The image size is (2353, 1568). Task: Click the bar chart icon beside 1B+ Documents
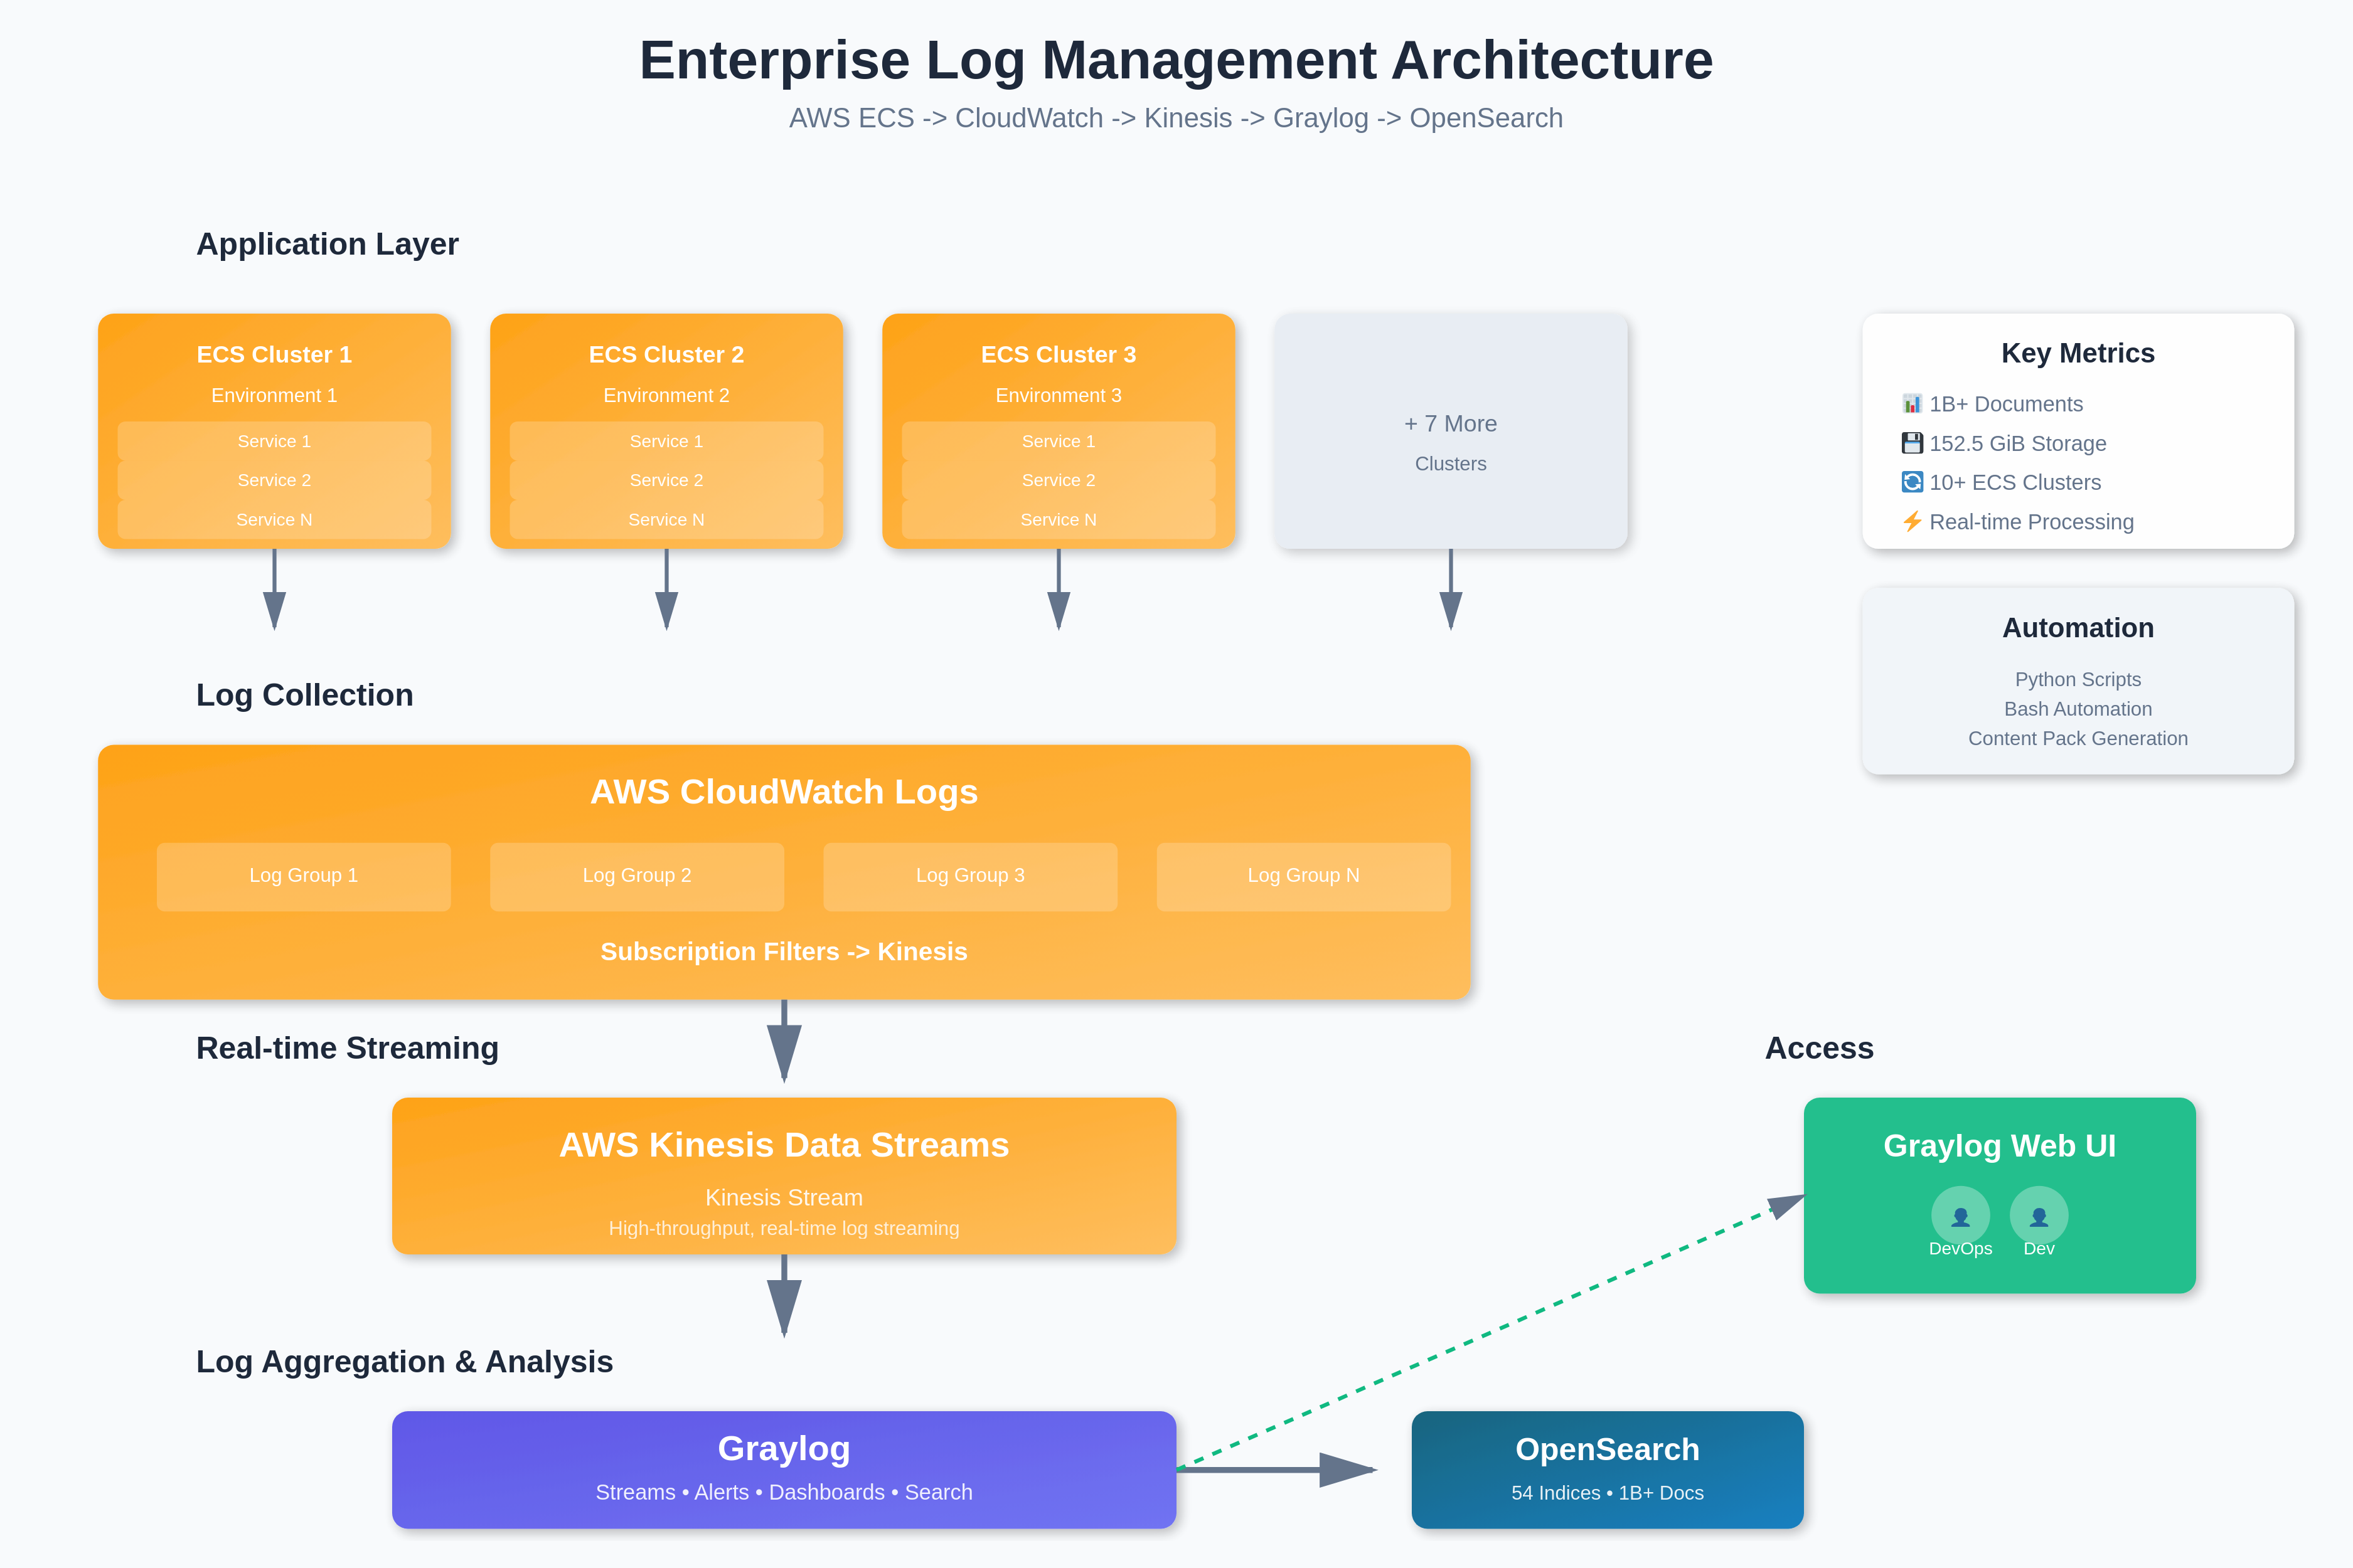(1914, 404)
